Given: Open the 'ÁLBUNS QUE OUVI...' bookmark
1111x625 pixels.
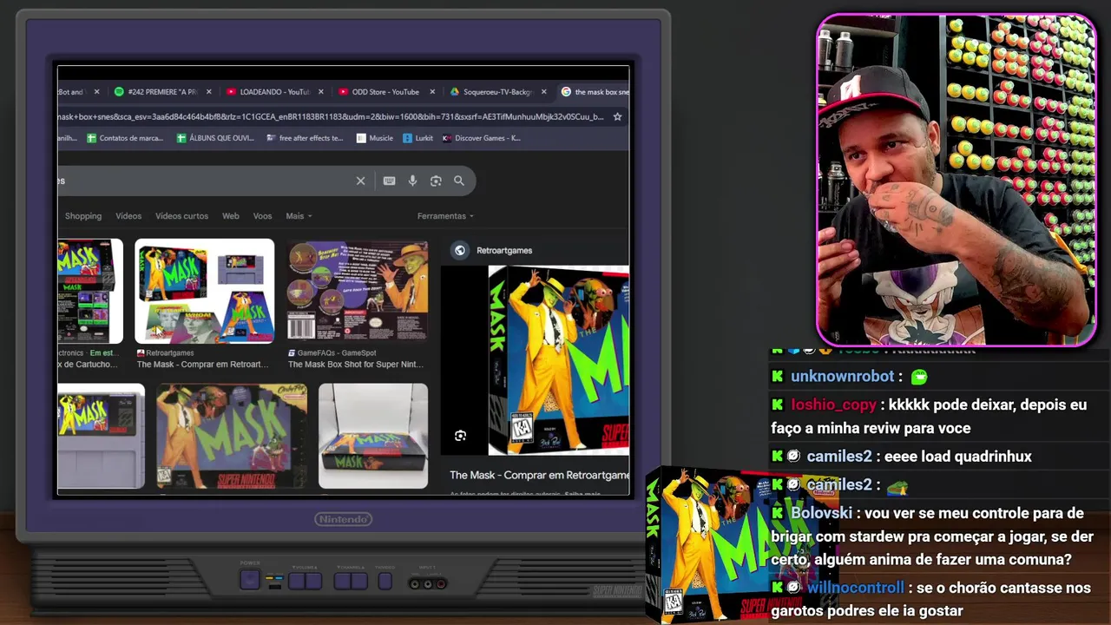Looking at the screenshot, I should coord(216,138).
